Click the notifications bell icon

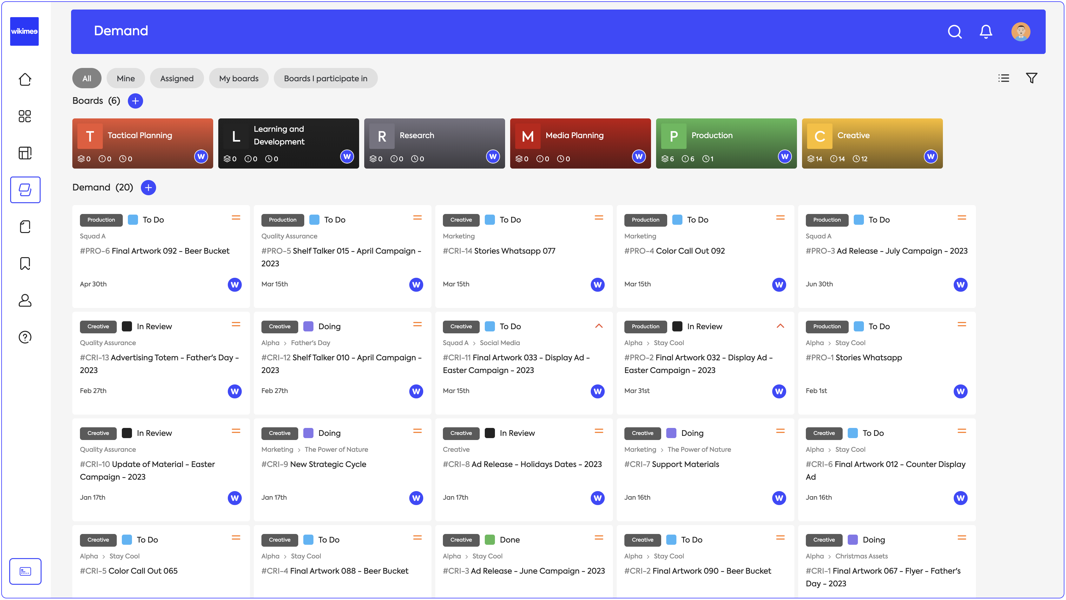(x=986, y=32)
